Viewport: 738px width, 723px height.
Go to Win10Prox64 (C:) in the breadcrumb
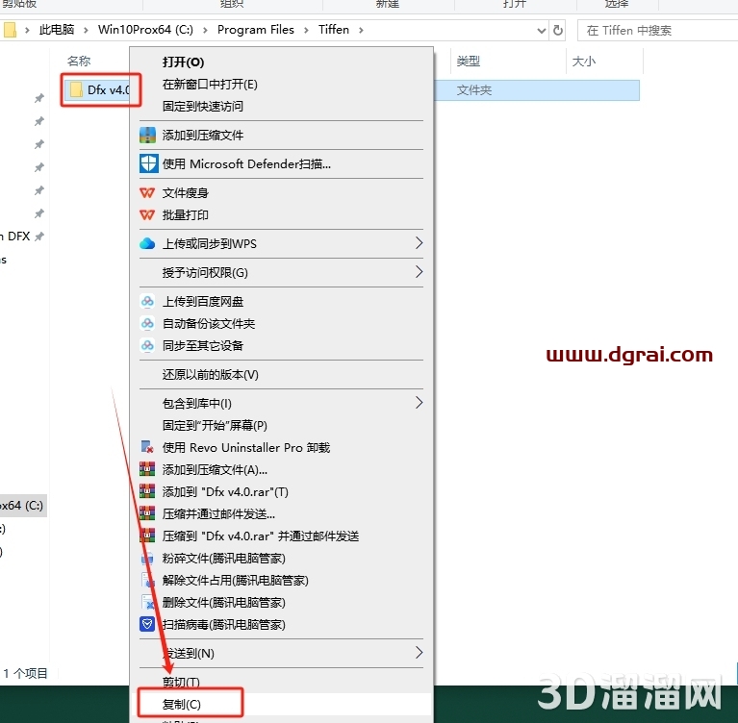(x=145, y=30)
